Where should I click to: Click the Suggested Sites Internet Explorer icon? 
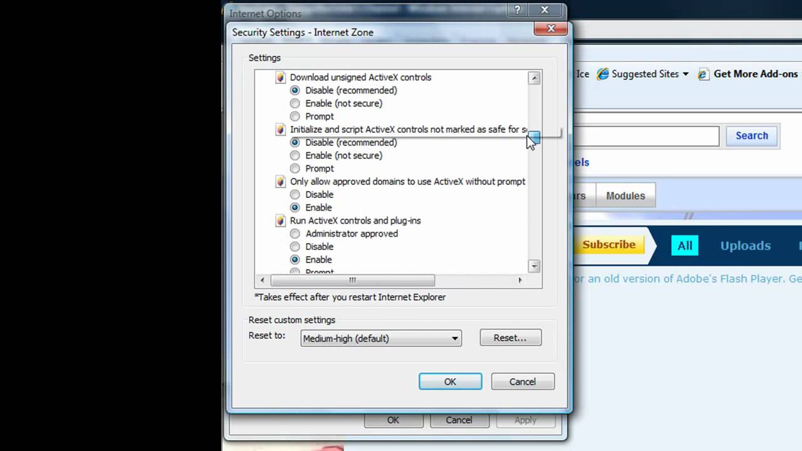pyautogui.click(x=602, y=74)
